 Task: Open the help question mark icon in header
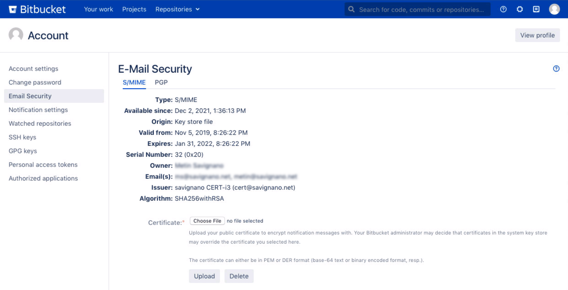(x=503, y=9)
